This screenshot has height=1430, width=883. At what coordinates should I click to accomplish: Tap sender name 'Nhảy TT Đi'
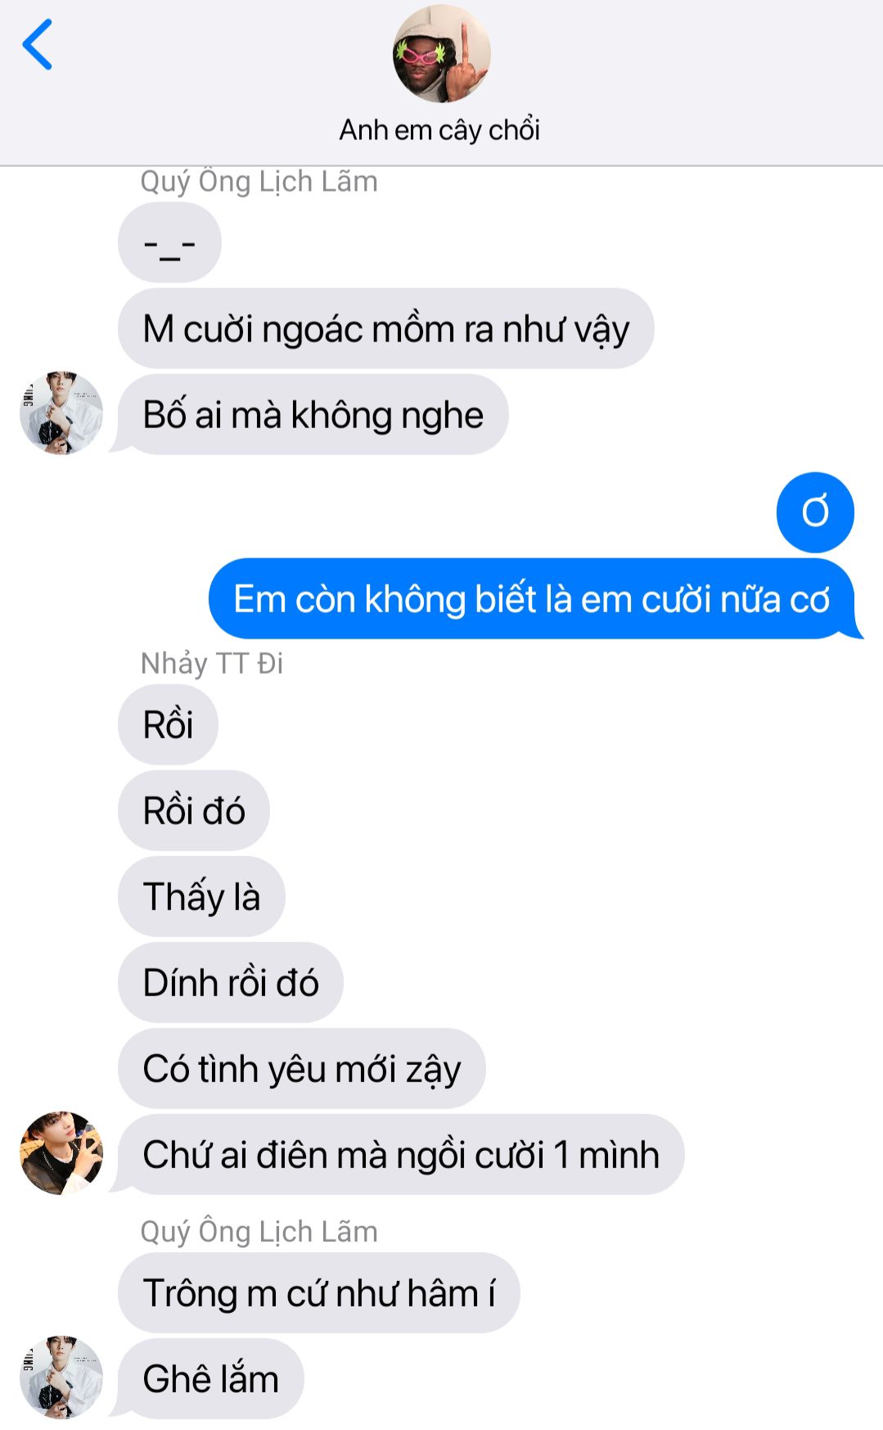point(212,663)
